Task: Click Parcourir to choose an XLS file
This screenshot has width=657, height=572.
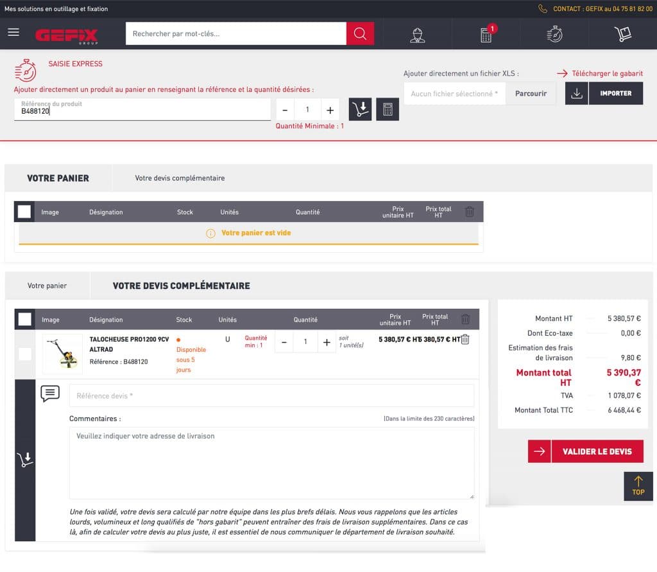Action: point(531,94)
